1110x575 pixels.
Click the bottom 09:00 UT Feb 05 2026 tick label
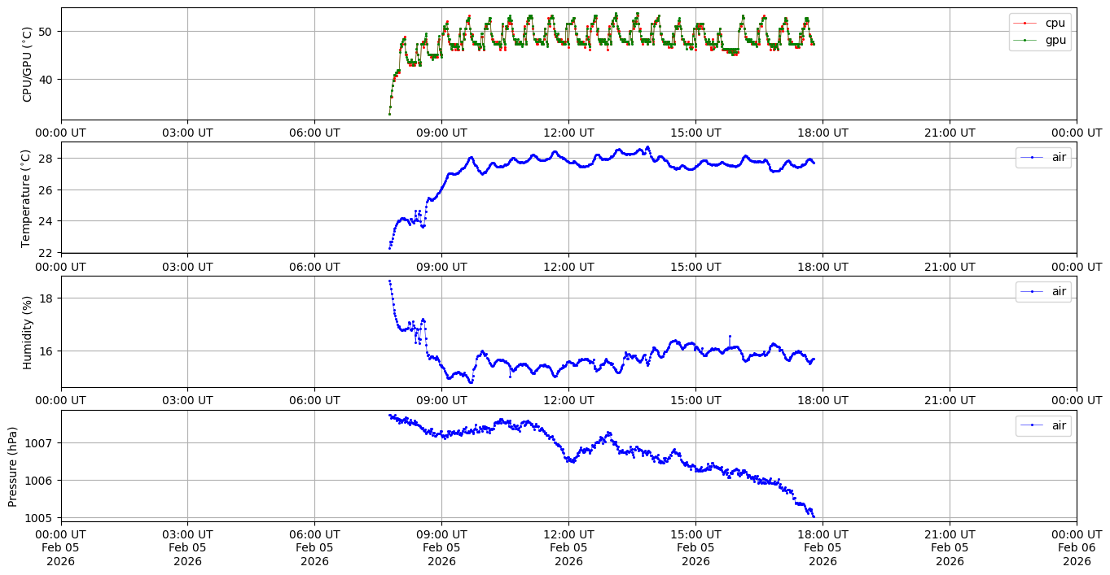tap(441, 547)
